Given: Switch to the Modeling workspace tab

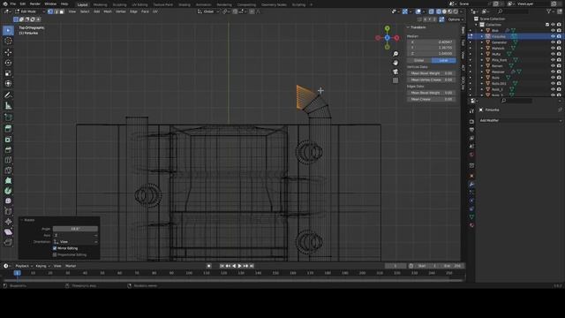Looking at the screenshot, I should 100,4.
